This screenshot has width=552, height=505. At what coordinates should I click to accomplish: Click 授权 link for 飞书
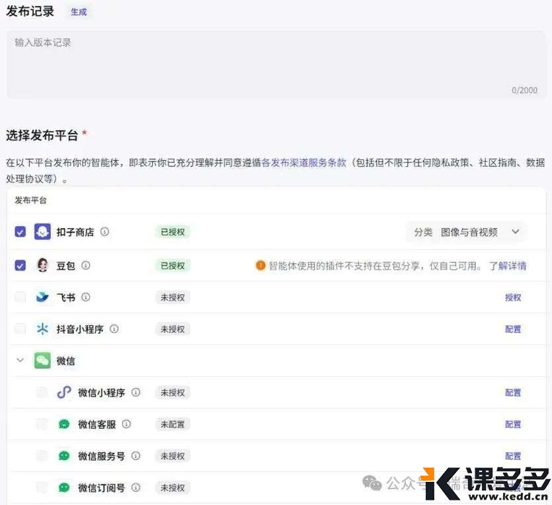coord(513,297)
